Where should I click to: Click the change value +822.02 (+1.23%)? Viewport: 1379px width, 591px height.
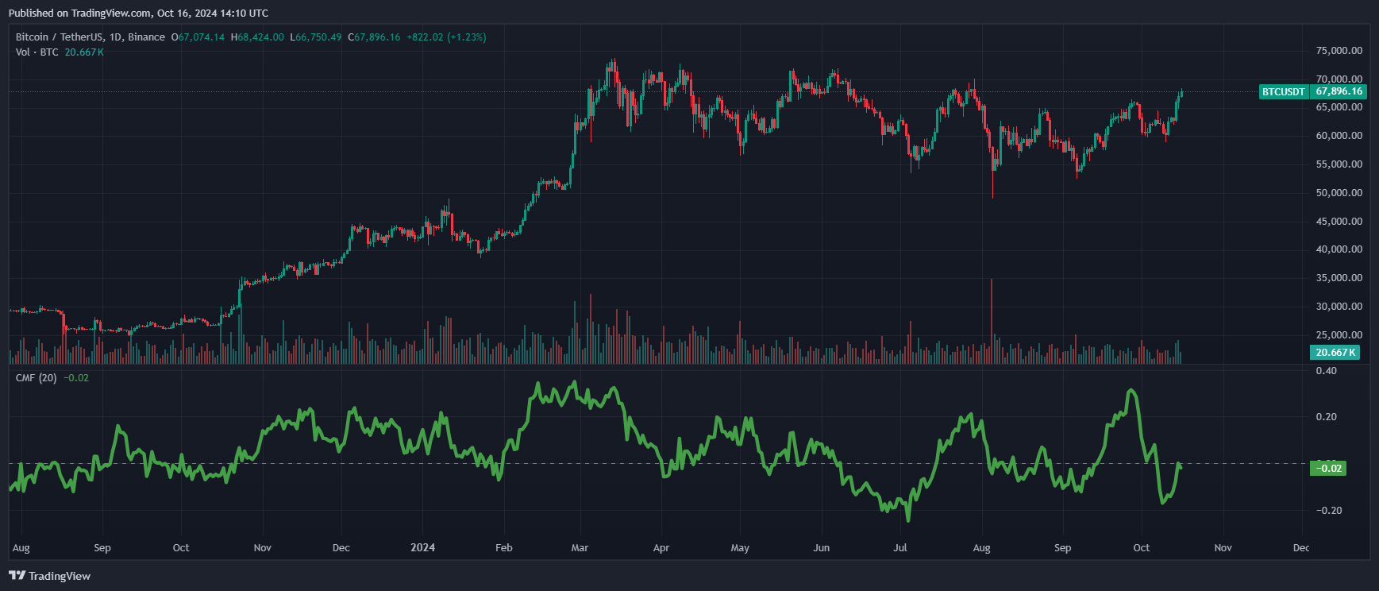(447, 37)
